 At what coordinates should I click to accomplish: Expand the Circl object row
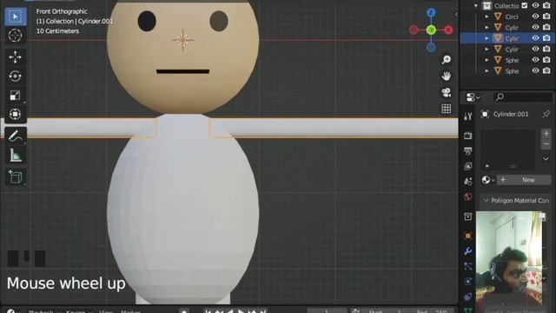coord(486,17)
